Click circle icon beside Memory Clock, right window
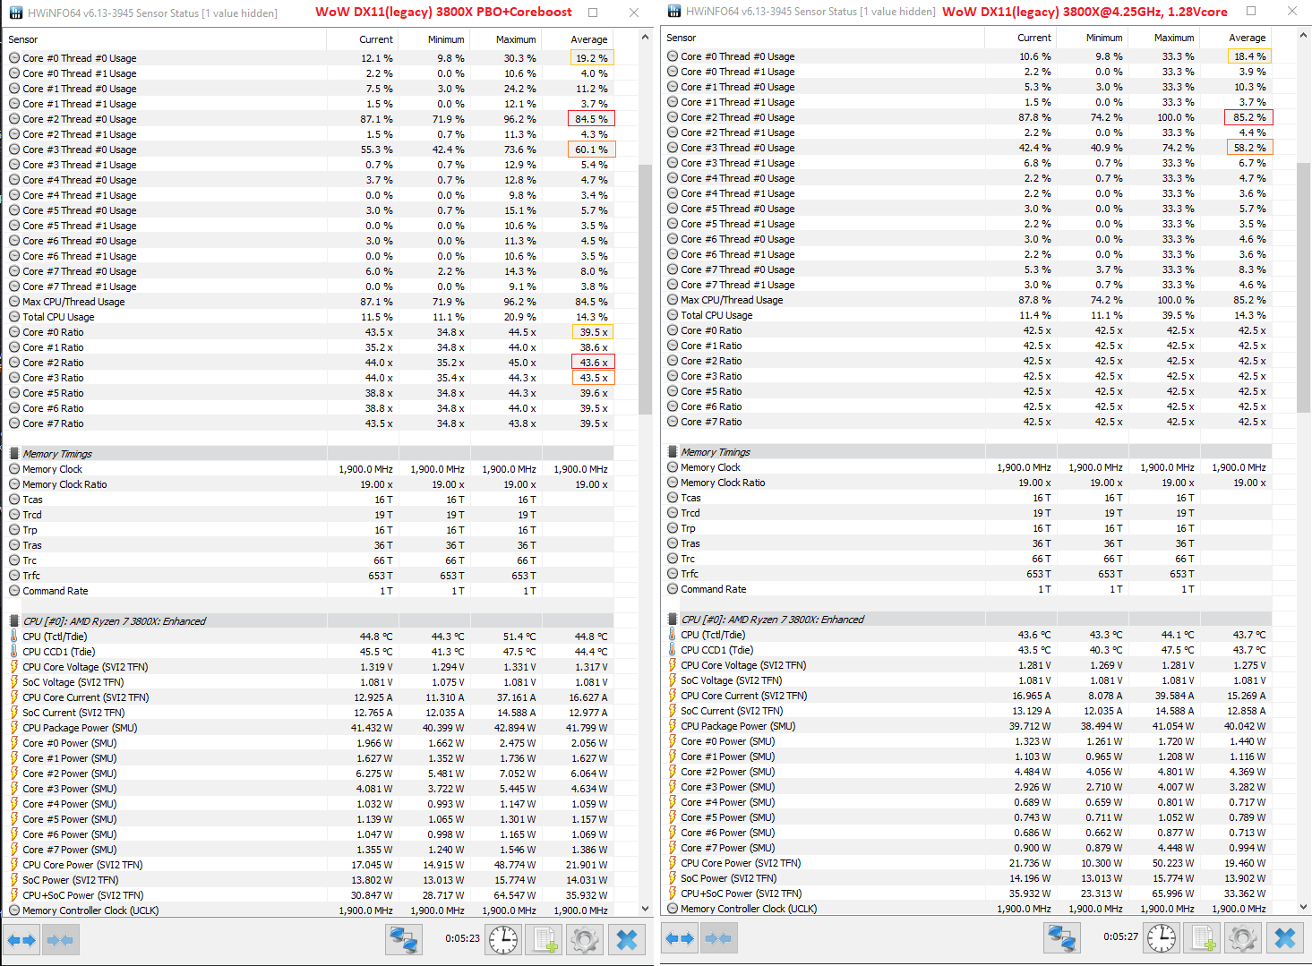Screen dimensions: 1312x966 coord(673,467)
